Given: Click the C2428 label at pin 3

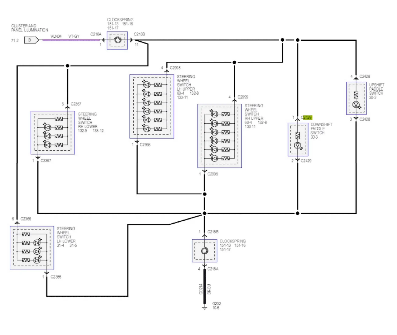Looking at the screenshot, I should coord(365,119).
